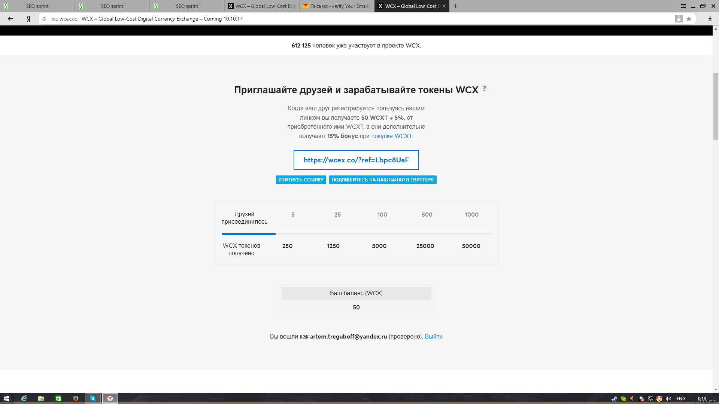Open the downloads arrow icon
The width and height of the screenshot is (719, 404).
point(710,19)
